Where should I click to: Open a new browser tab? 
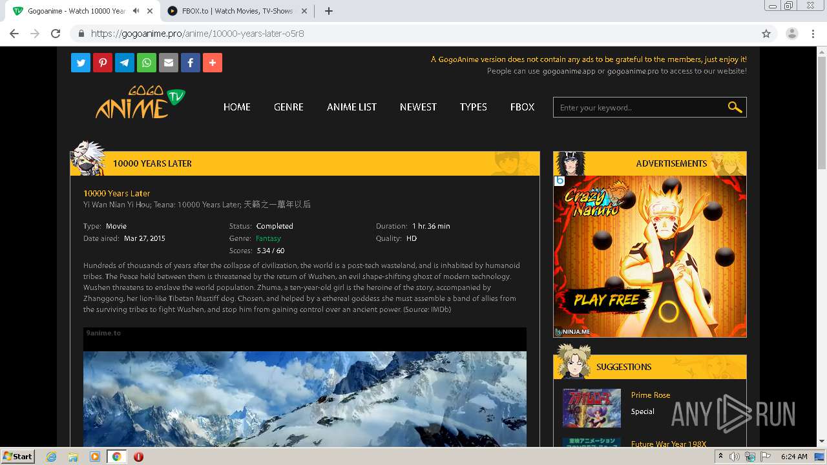[x=328, y=11]
